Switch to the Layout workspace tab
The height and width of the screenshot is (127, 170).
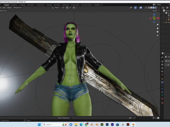(7, 5)
